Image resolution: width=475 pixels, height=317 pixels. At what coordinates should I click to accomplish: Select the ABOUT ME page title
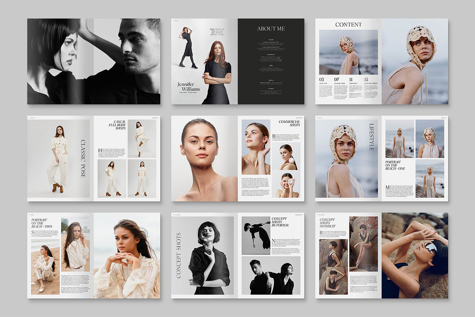click(270, 28)
